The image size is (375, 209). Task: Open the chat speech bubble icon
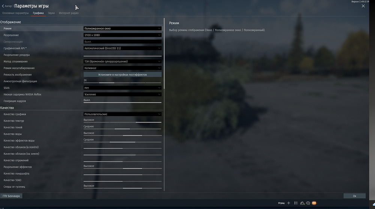click(x=308, y=203)
